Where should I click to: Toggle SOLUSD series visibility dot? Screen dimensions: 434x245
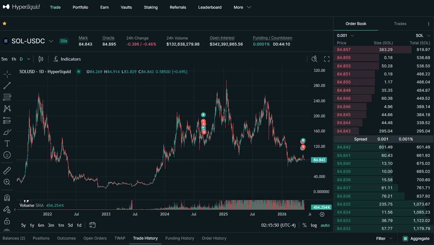pos(78,72)
